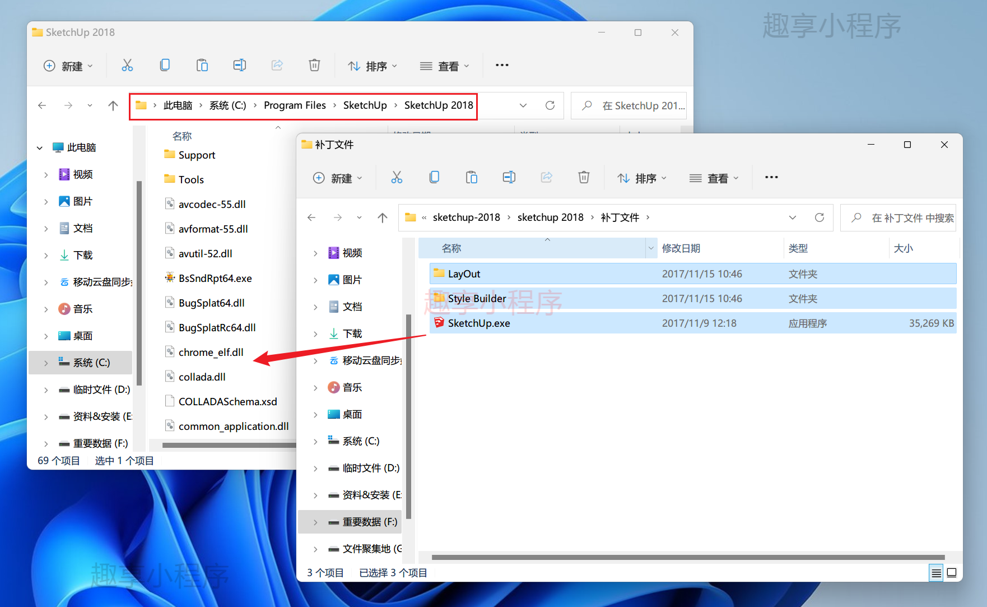
Task: Click Cut icon in 补丁文件 window toolbar
Action: 397,178
